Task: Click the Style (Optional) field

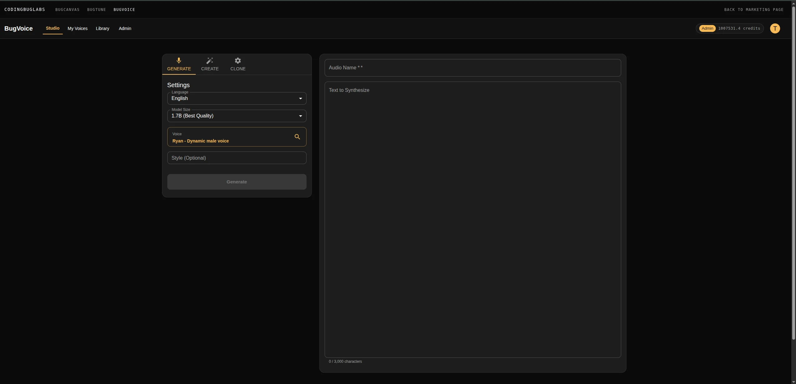Action: pos(236,158)
